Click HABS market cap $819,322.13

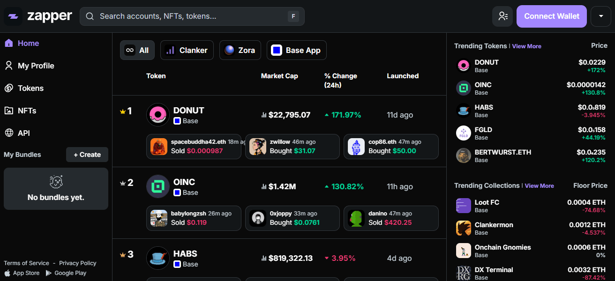291,258
